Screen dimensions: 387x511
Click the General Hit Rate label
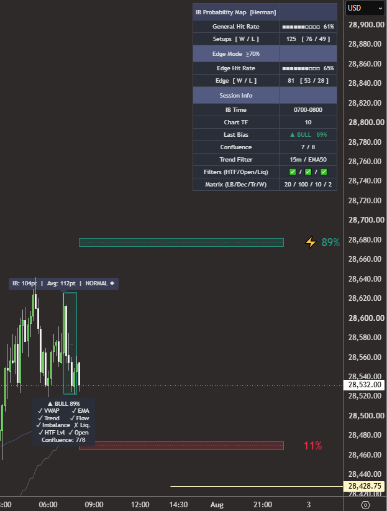(236, 26)
